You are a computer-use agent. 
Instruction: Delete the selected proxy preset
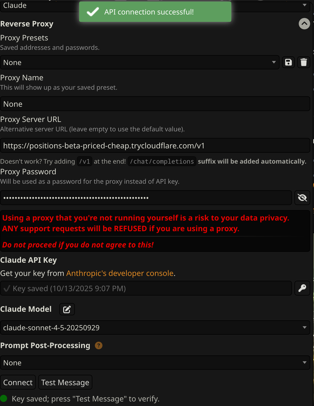pos(304,62)
